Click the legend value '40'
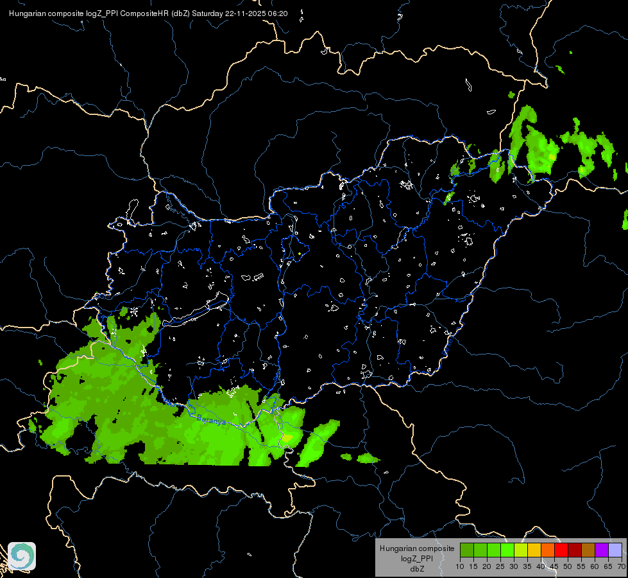Screen dimensions: 628x578 click(541, 567)
